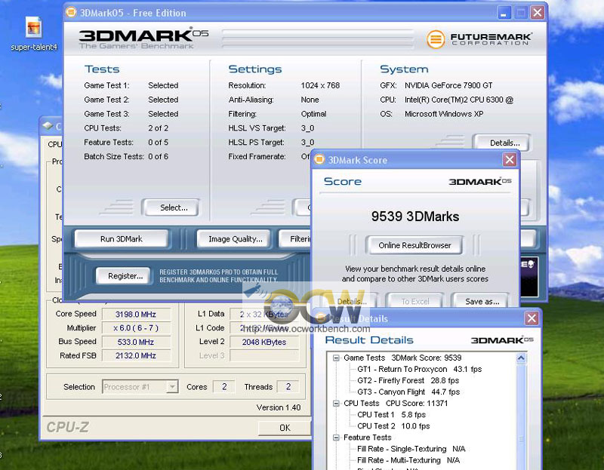Select Fill Rate - Multi-Texturing row
The image size is (604, 470).
click(x=408, y=460)
